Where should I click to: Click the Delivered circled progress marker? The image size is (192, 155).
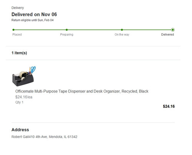coord(173,30)
